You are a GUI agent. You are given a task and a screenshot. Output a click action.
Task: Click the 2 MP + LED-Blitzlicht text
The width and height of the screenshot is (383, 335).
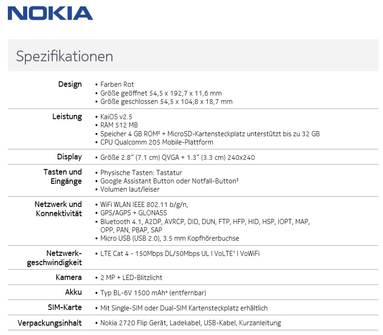[x=131, y=278]
